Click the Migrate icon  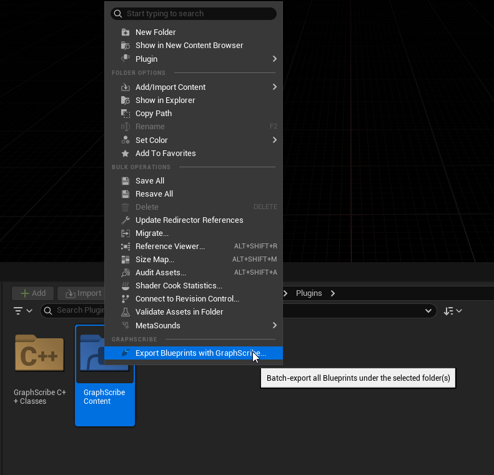point(126,233)
